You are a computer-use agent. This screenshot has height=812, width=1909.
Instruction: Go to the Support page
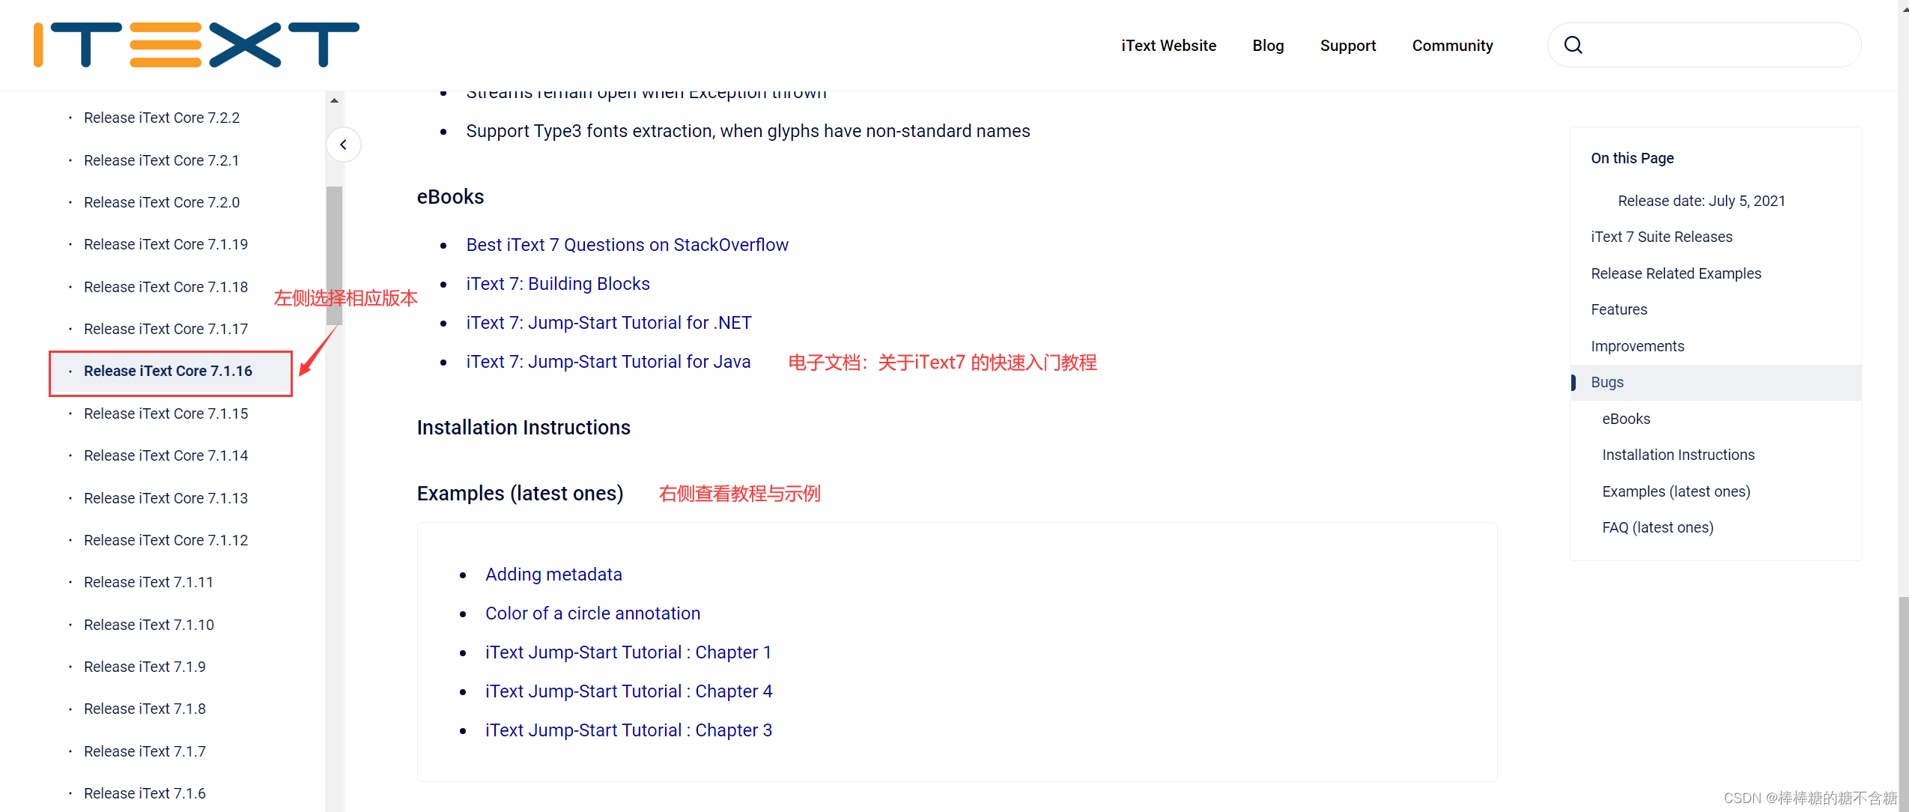click(x=1347, y=46)
